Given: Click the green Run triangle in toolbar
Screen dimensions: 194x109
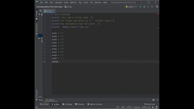Looking at the screenshot, I should pyautogui.click(x=140, y=7).
